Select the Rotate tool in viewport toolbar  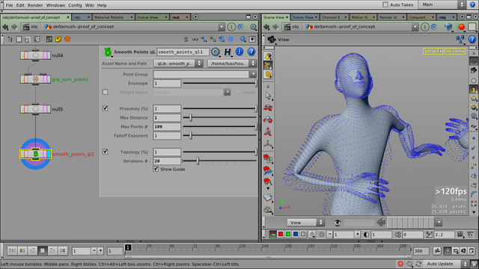click(x=268, y=120)
